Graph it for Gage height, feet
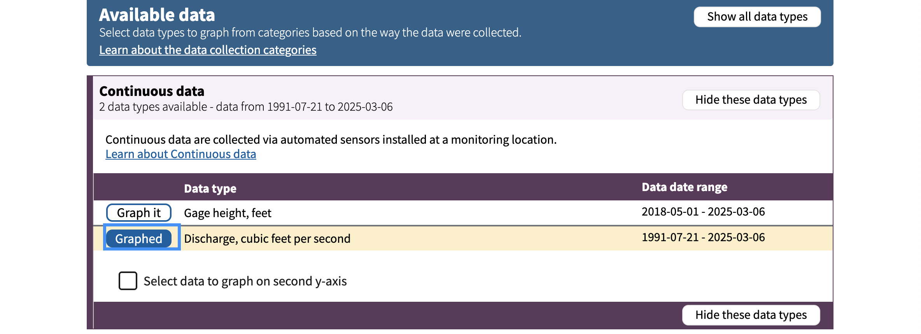Viewport: 921px width, 334px height. coord(139,212)
